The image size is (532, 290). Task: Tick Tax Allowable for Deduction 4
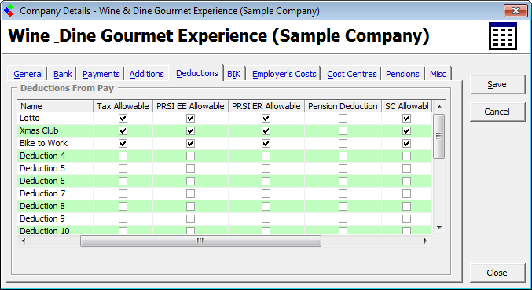pyautogui.click(x=123, y=156)
